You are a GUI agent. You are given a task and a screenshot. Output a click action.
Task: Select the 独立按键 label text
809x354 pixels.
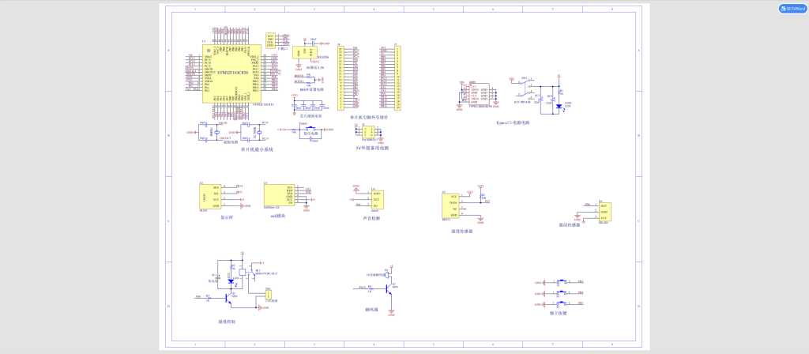pos(559,313)
